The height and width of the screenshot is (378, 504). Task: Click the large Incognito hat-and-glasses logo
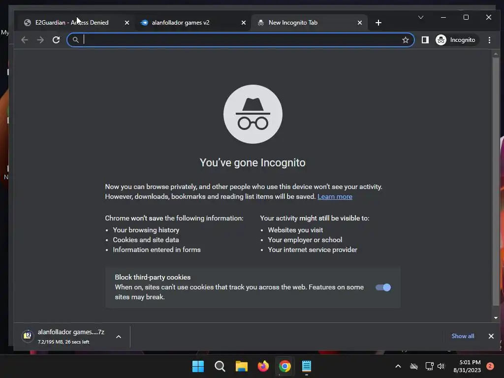pyautogui.click(x=253, y=114)
